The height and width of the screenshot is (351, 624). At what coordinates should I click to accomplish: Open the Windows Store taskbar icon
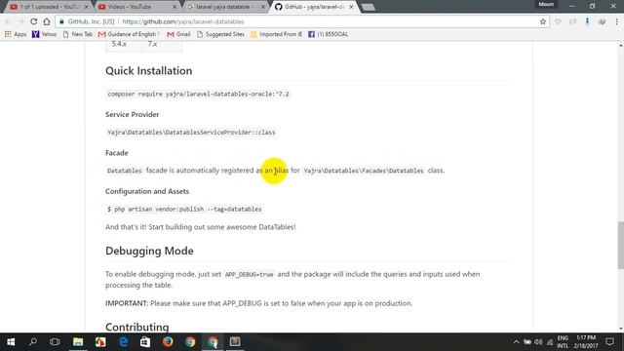coord(145,342)
